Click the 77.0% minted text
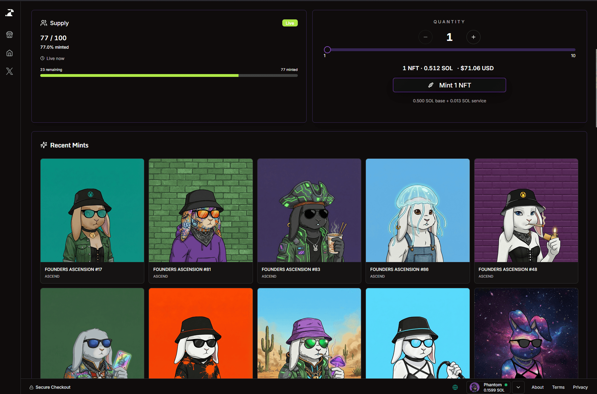 pyautogui.click(x=54, y=47)
